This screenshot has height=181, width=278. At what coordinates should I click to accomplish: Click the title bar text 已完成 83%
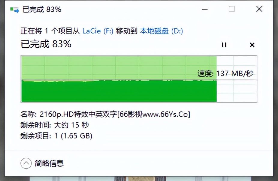pyautogui.click(x=42, y=9)
